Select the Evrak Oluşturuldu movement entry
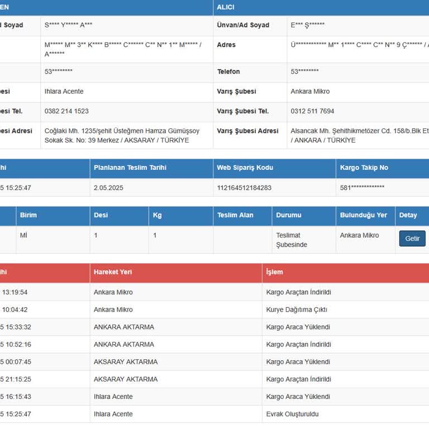Screen dimensions: 429x429 point(292,414)
